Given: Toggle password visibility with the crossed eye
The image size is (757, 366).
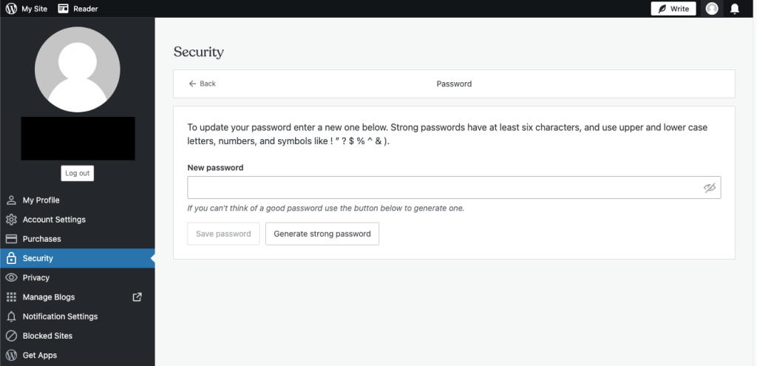Looking at the screenshot, I should point(709,188).
